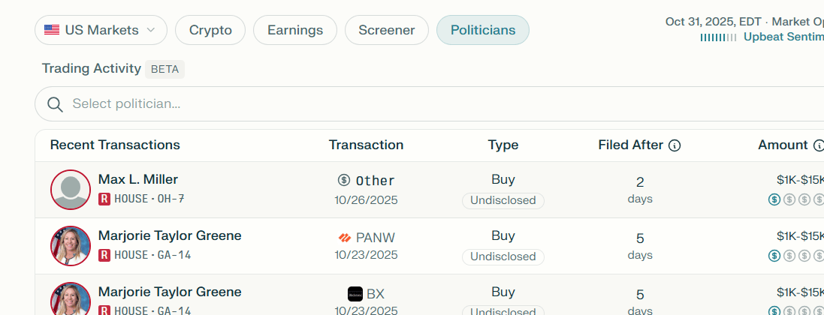
Task: Select the Politicians tab
Action: (x=482, y=30)
